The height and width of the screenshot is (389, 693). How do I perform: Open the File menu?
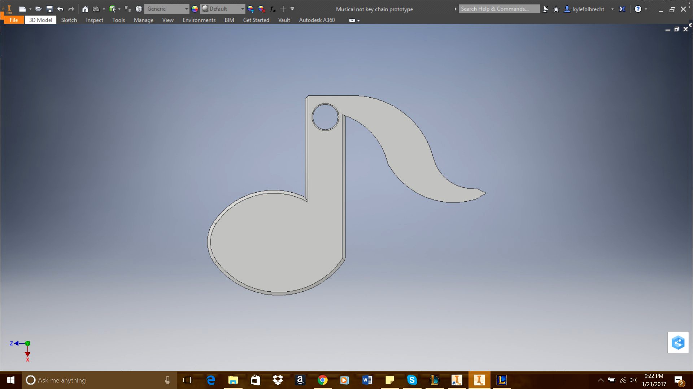[x=13, y=20]
